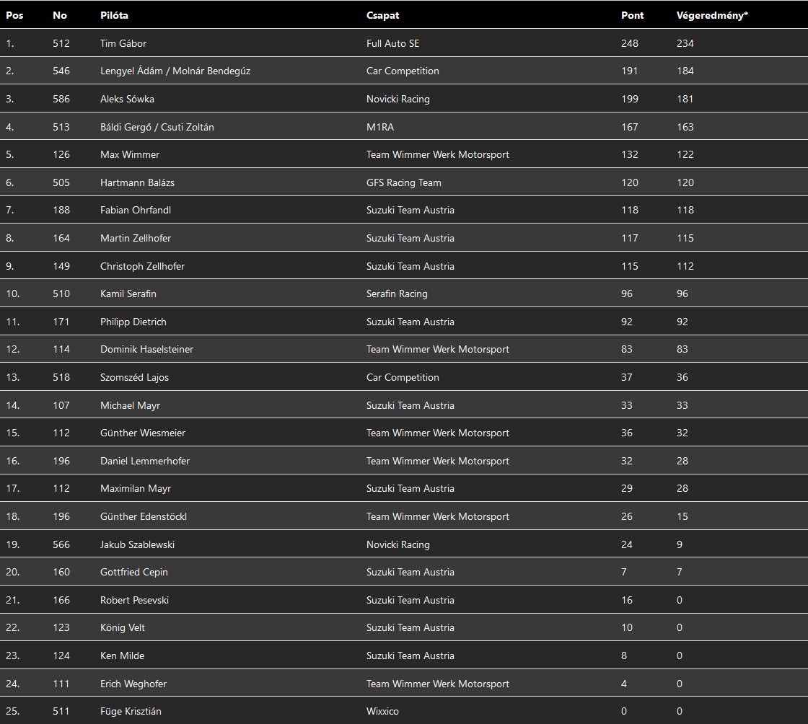
Task: Select driver Tim Gábor
Action: [x=123, y=43]
